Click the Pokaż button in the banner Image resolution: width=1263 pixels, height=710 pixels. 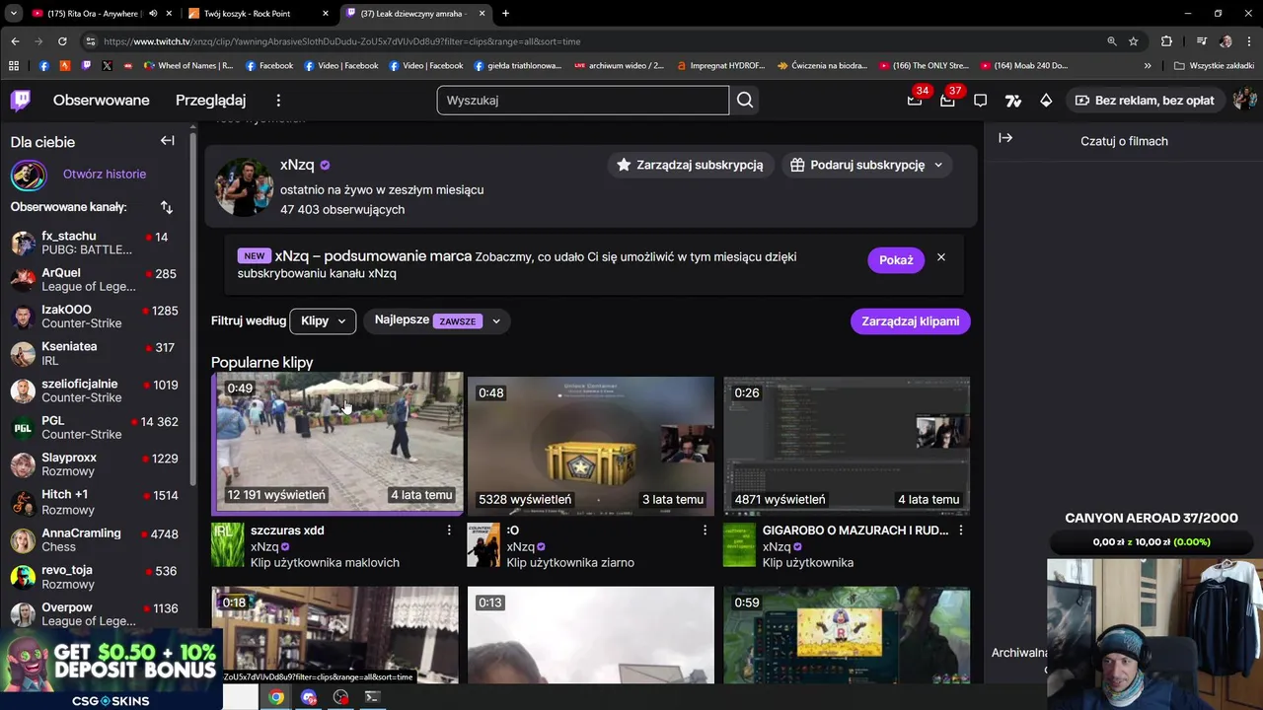click(896, 259)
